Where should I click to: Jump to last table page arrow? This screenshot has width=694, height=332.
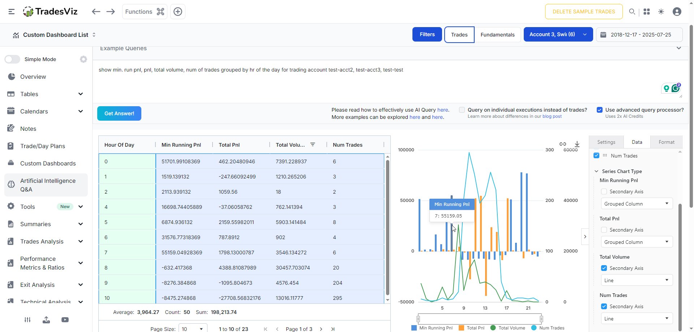coord(333,329)
